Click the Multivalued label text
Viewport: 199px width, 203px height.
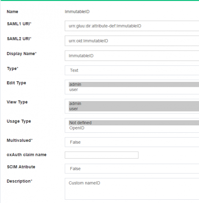[20, 140]
